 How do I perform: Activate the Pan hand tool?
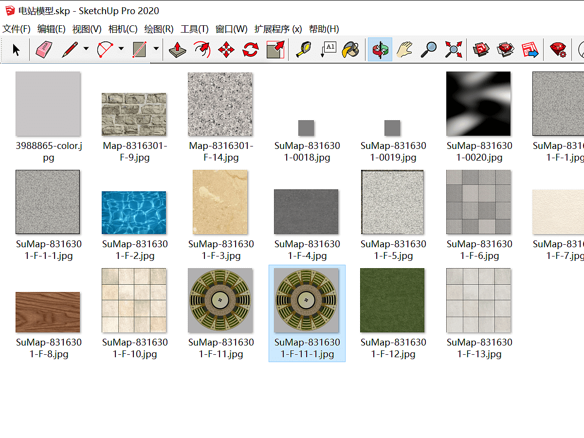(x=404, y=49)
